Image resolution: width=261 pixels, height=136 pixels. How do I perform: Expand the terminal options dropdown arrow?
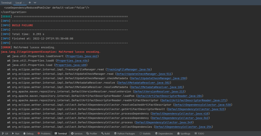(x=35, y=3)
